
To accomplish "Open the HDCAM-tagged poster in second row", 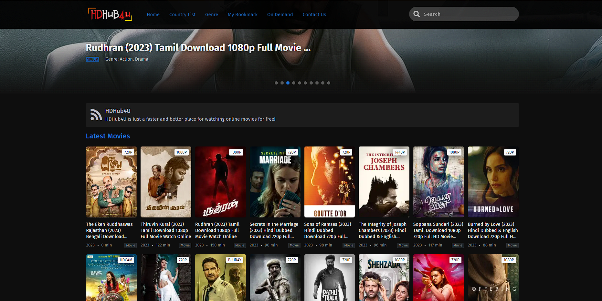I will pos(111,278).
